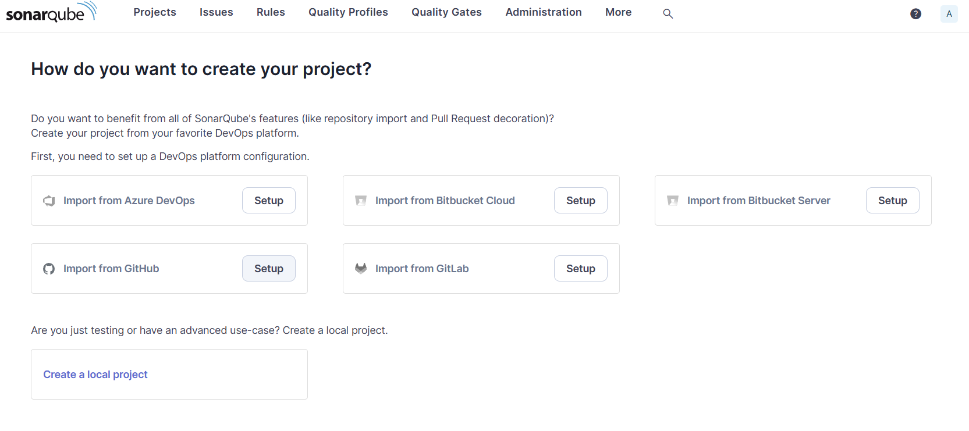This screenshot has width=969, height=431.
Task: Open the Administration section
Action: click(544, 12)
